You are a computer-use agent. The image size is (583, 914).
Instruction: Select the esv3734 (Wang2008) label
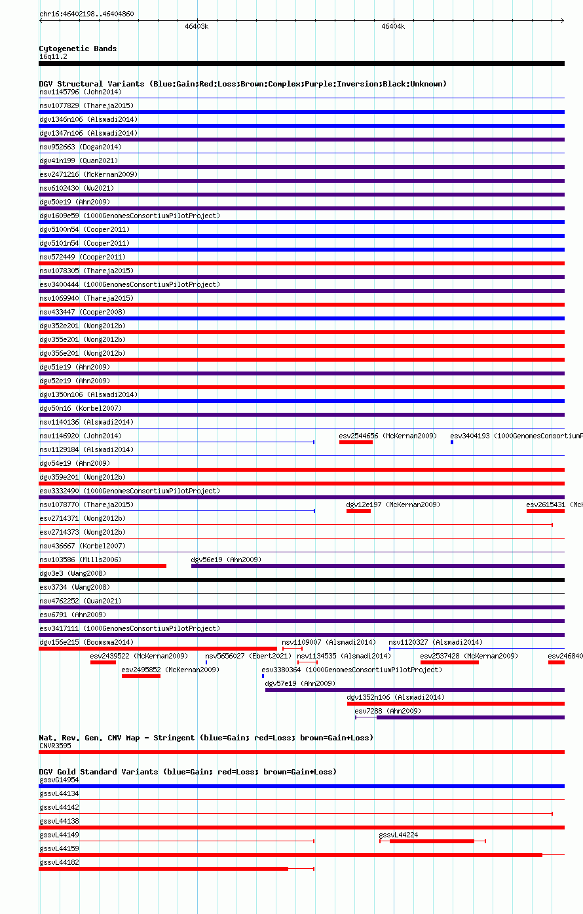(x=75, y=587)
